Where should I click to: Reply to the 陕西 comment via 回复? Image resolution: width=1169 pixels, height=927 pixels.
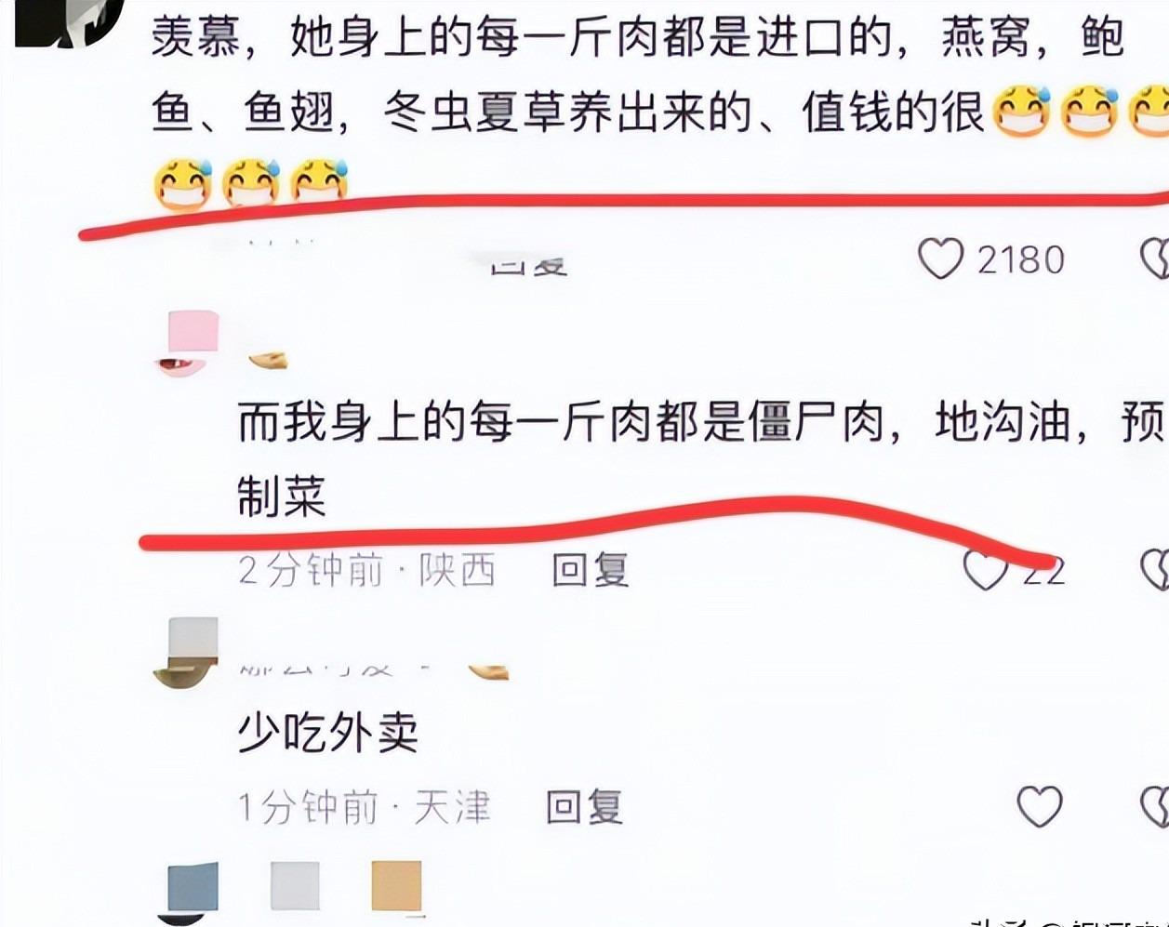point(591,569)
